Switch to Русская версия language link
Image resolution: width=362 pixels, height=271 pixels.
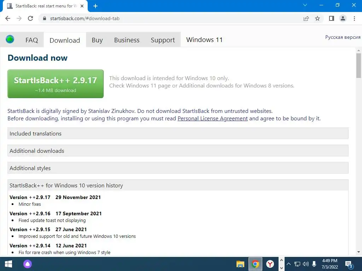coord(343,37)
